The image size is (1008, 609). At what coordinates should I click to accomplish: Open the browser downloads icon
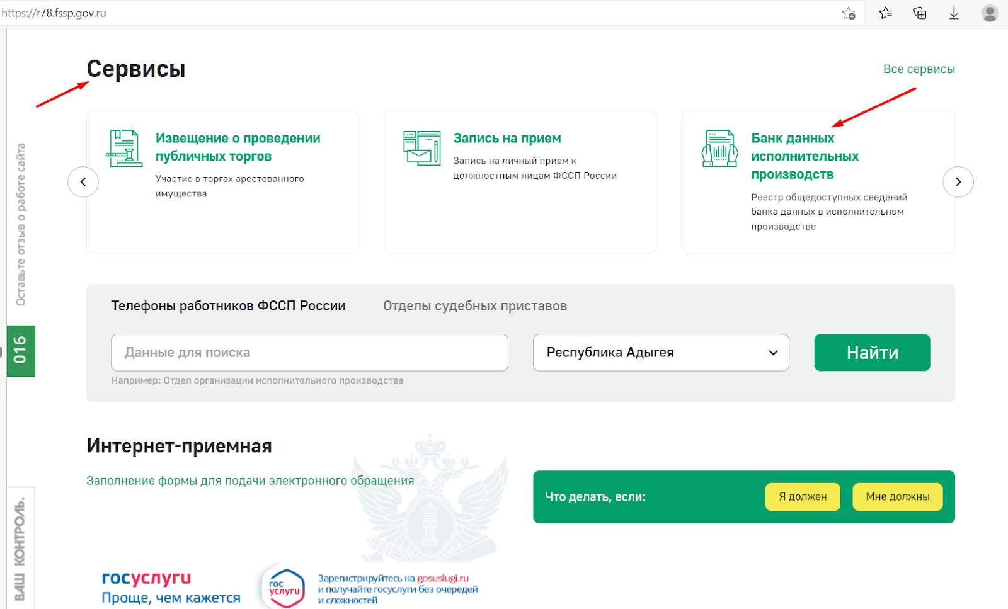click(954, 13)
